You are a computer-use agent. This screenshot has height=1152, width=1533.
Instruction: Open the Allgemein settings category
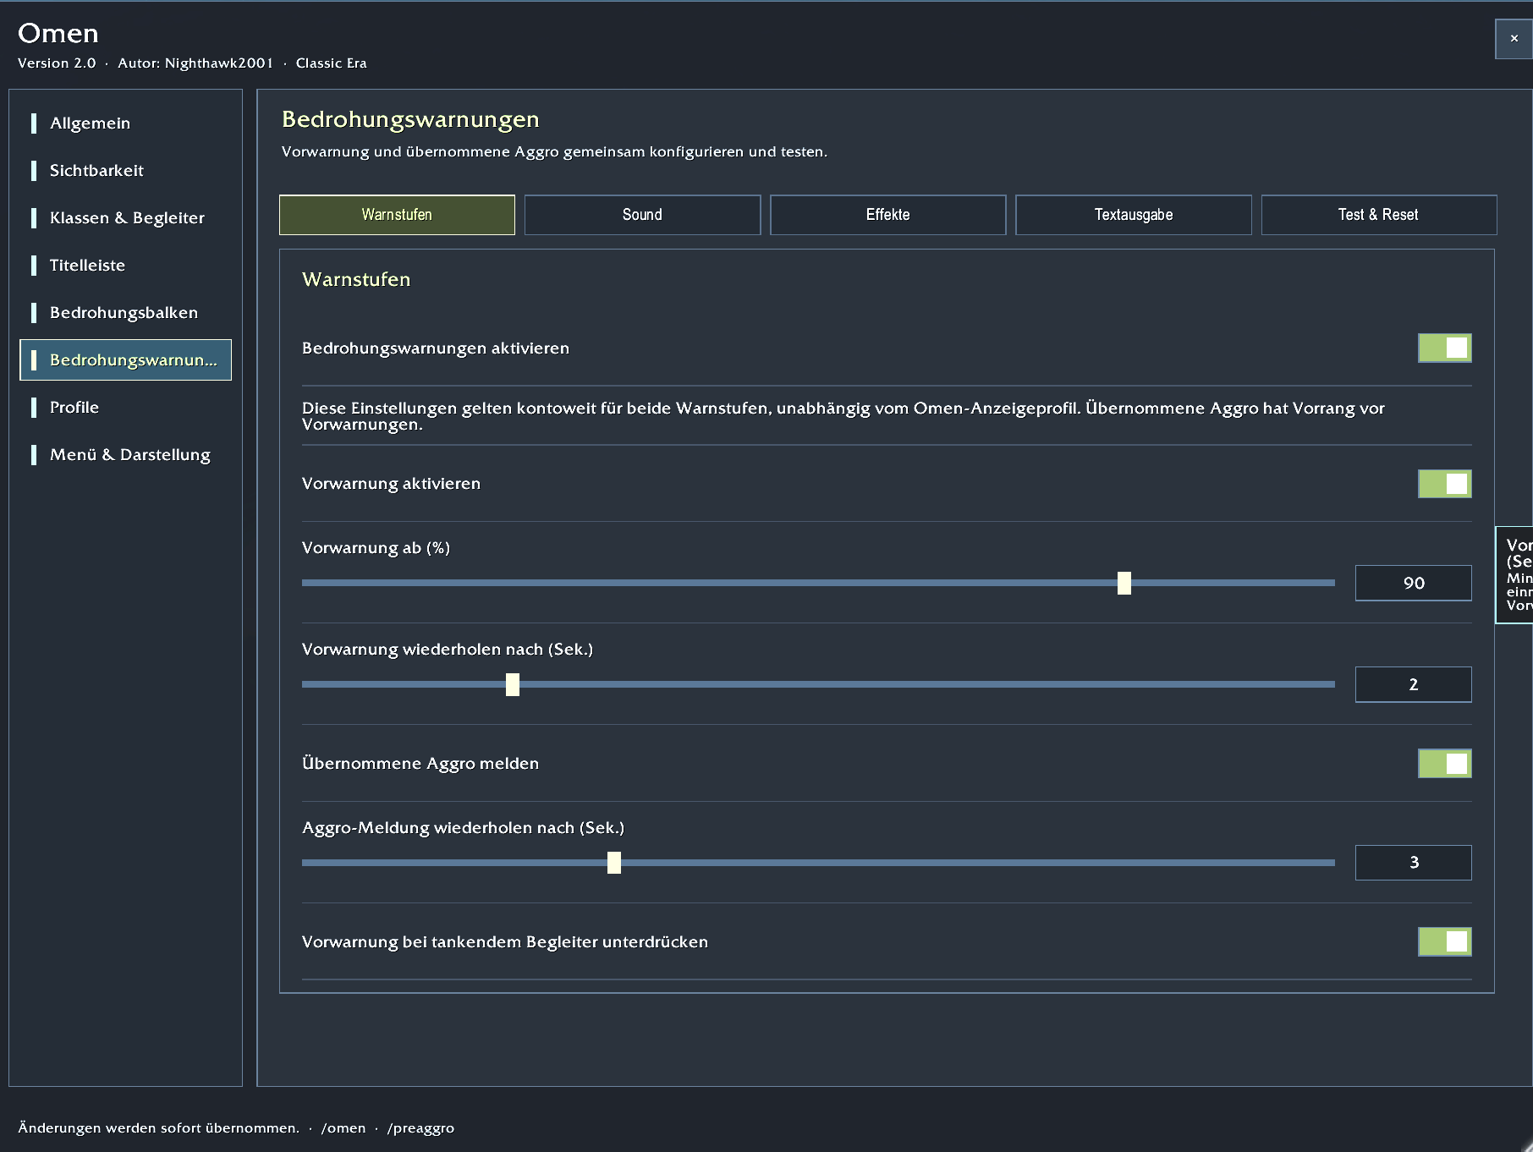point(125,123)
